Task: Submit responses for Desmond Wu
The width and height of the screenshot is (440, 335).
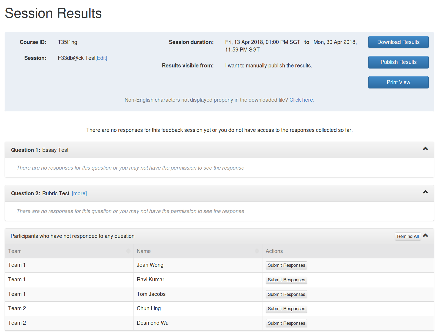Action: [286, 323]
